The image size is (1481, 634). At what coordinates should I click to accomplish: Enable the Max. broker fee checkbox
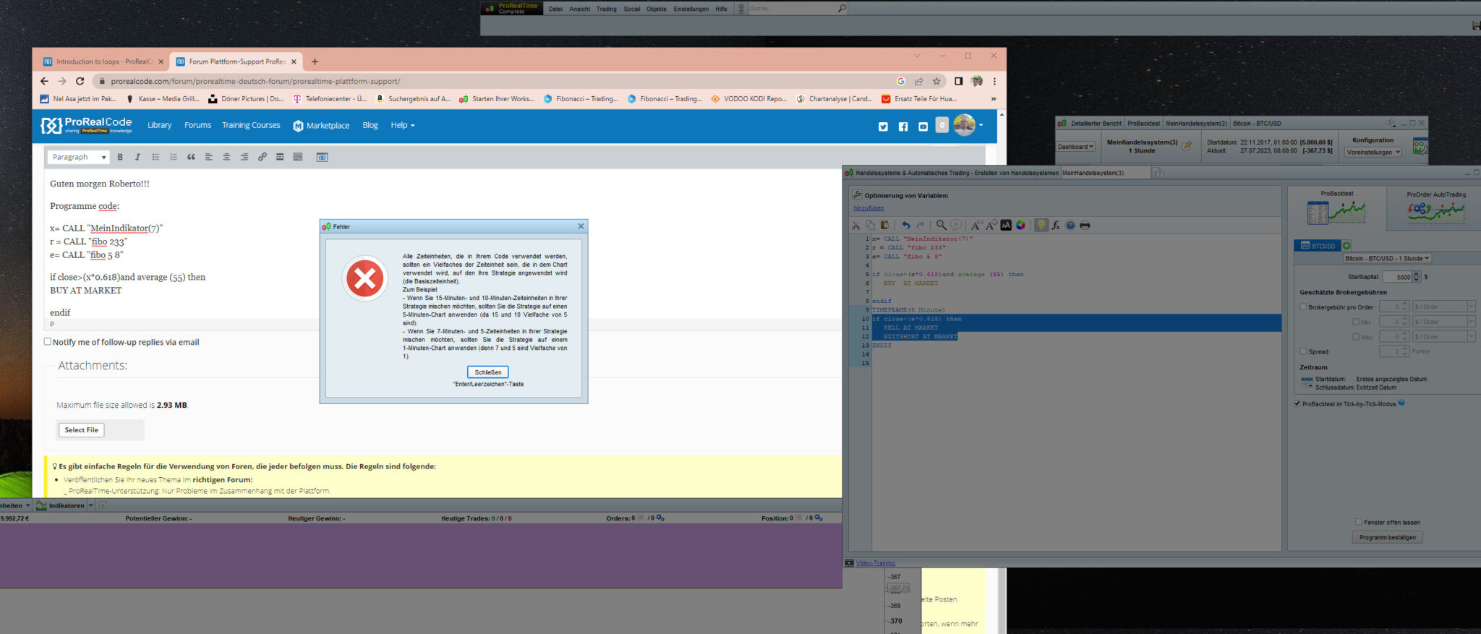pyautogui.click(x=1356, y=337)
